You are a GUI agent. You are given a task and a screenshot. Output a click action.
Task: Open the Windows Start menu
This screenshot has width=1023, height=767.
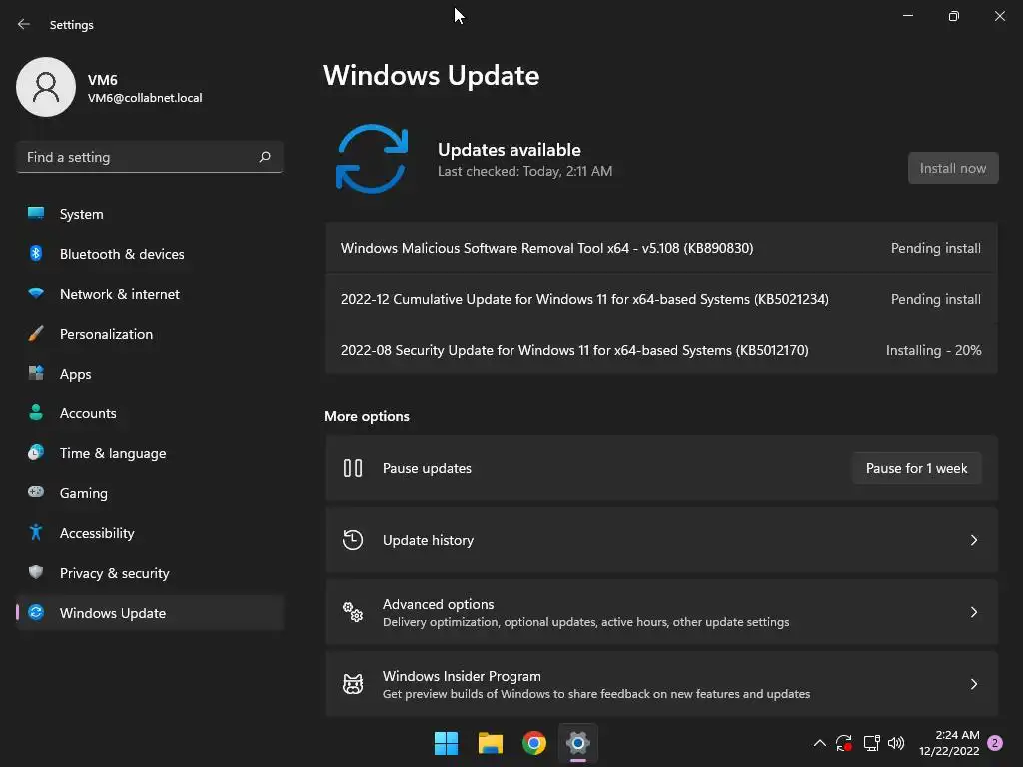pos(447,743)
